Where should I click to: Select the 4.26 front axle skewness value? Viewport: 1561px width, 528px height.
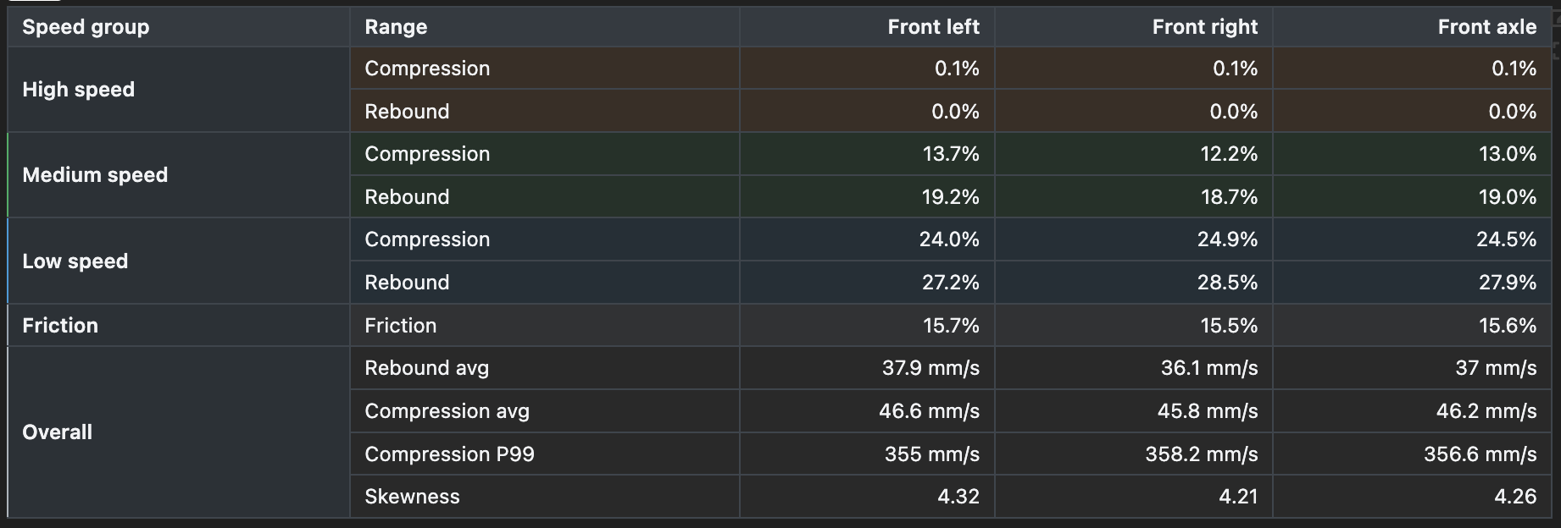click(x=1514, y=497)
